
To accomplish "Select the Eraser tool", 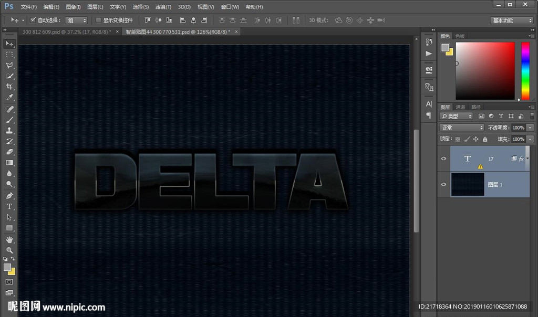I will tap(9, 152).
